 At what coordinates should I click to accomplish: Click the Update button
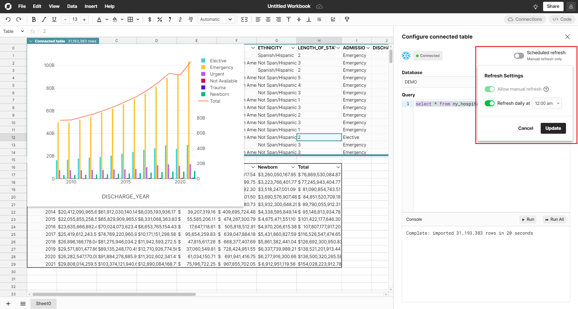click(553, 128)
